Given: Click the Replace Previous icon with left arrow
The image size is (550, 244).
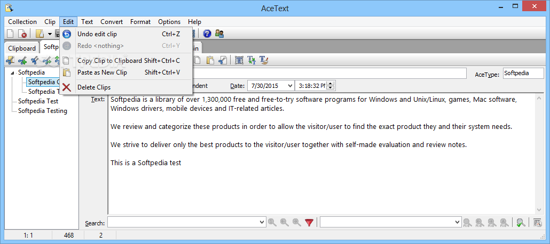Looking at the screenshot, I should tap(479, 222).
